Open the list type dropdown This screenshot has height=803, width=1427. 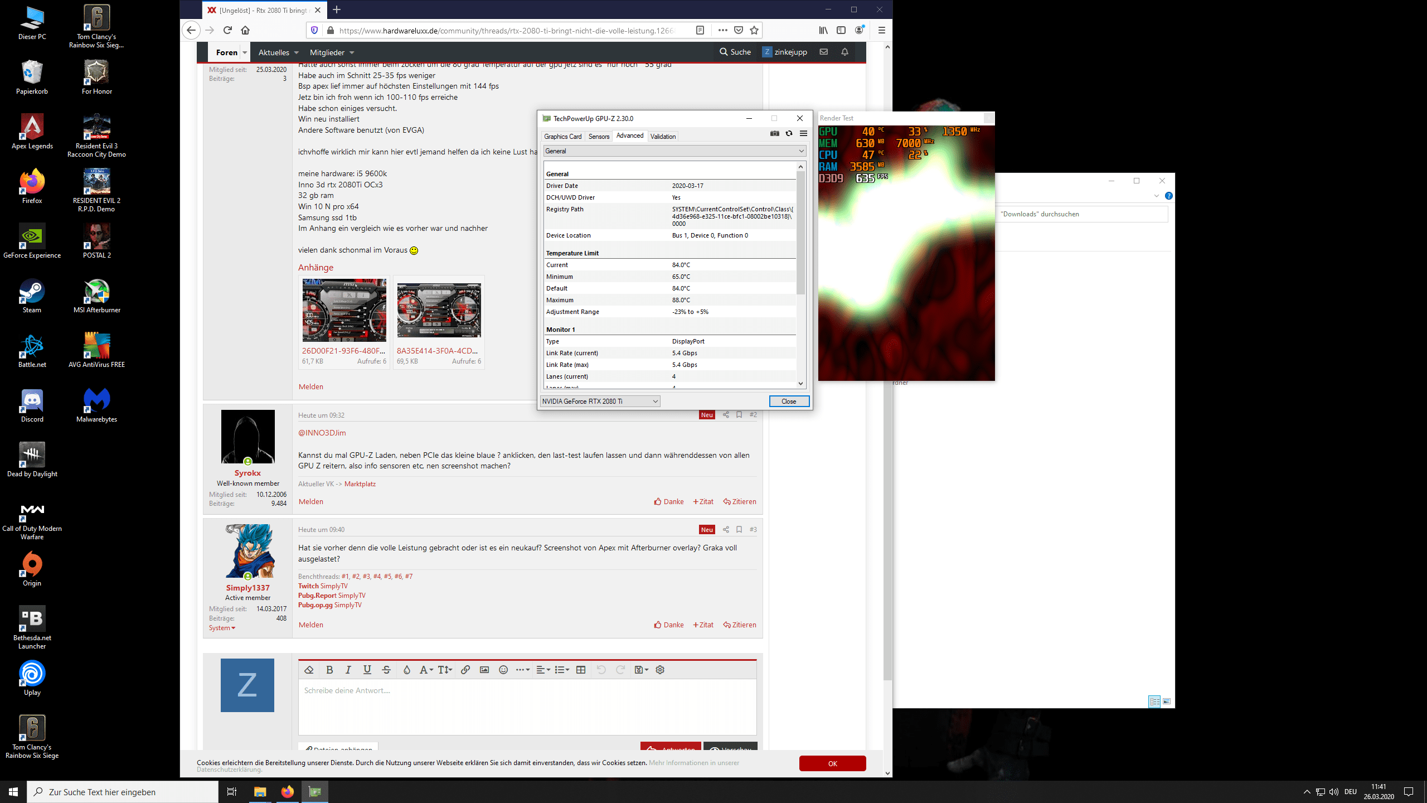562,670
